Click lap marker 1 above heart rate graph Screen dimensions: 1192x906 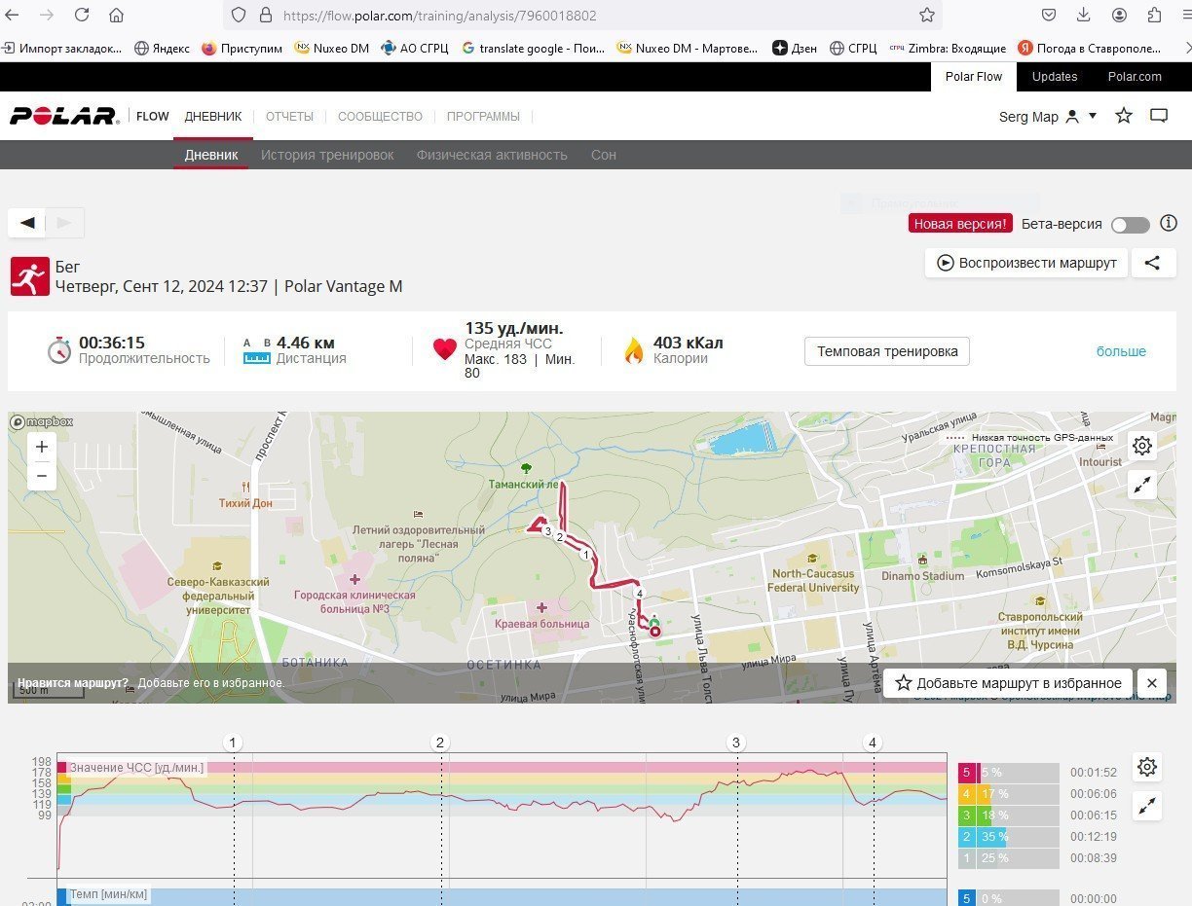[x=233, y=743]
